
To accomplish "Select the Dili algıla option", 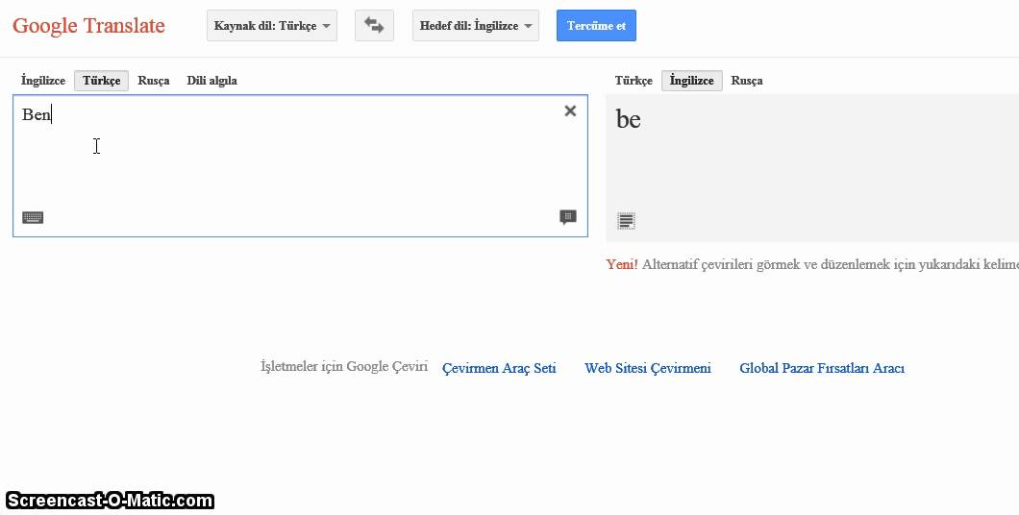I will pyautogui.click(x=211, y=81).
